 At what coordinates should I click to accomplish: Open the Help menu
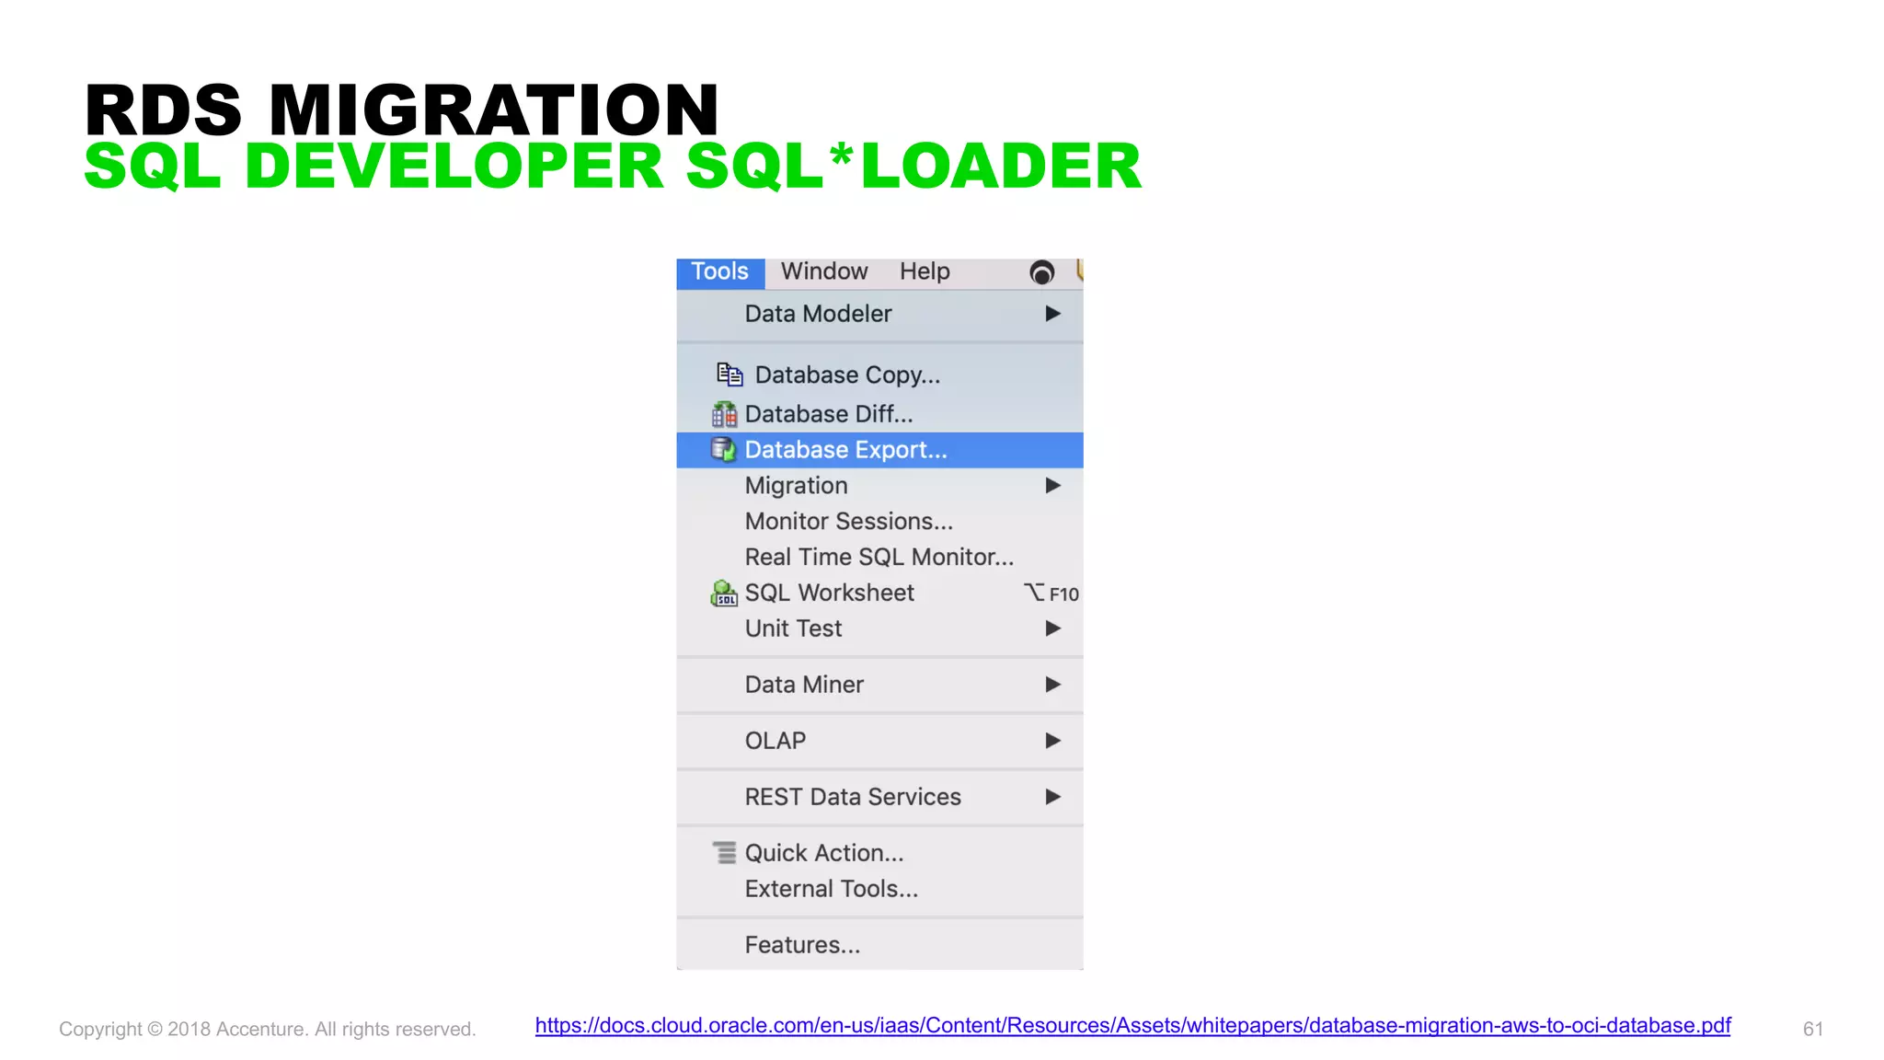coord(925,272)
